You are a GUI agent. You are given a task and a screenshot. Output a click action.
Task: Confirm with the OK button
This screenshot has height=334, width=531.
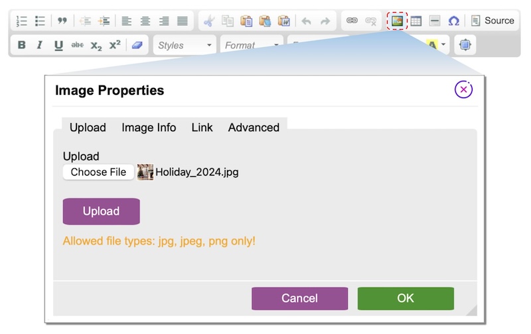[x=406, y=298]
